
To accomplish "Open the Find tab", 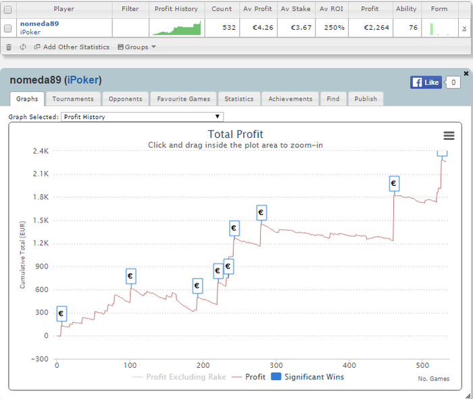I will click(x=333, y=99).
